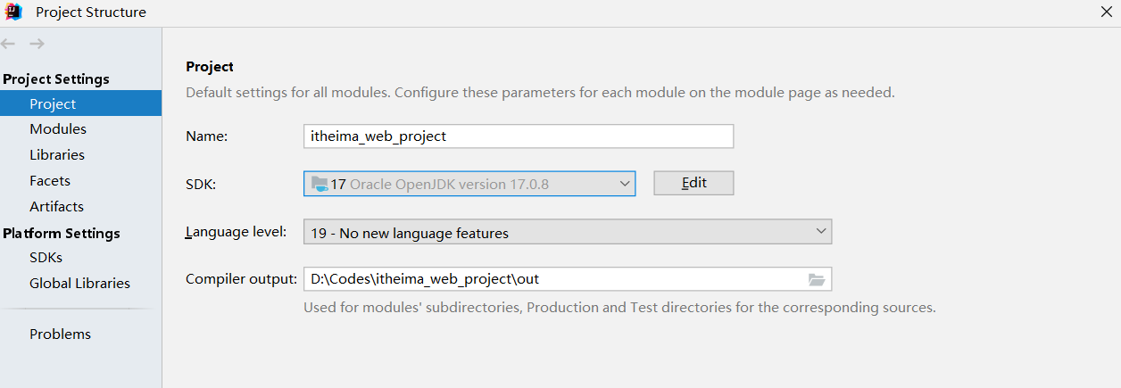Screen dimensions: 1121x388
Task: Show the Artifacts settings
Action: [x=56, y=207]
